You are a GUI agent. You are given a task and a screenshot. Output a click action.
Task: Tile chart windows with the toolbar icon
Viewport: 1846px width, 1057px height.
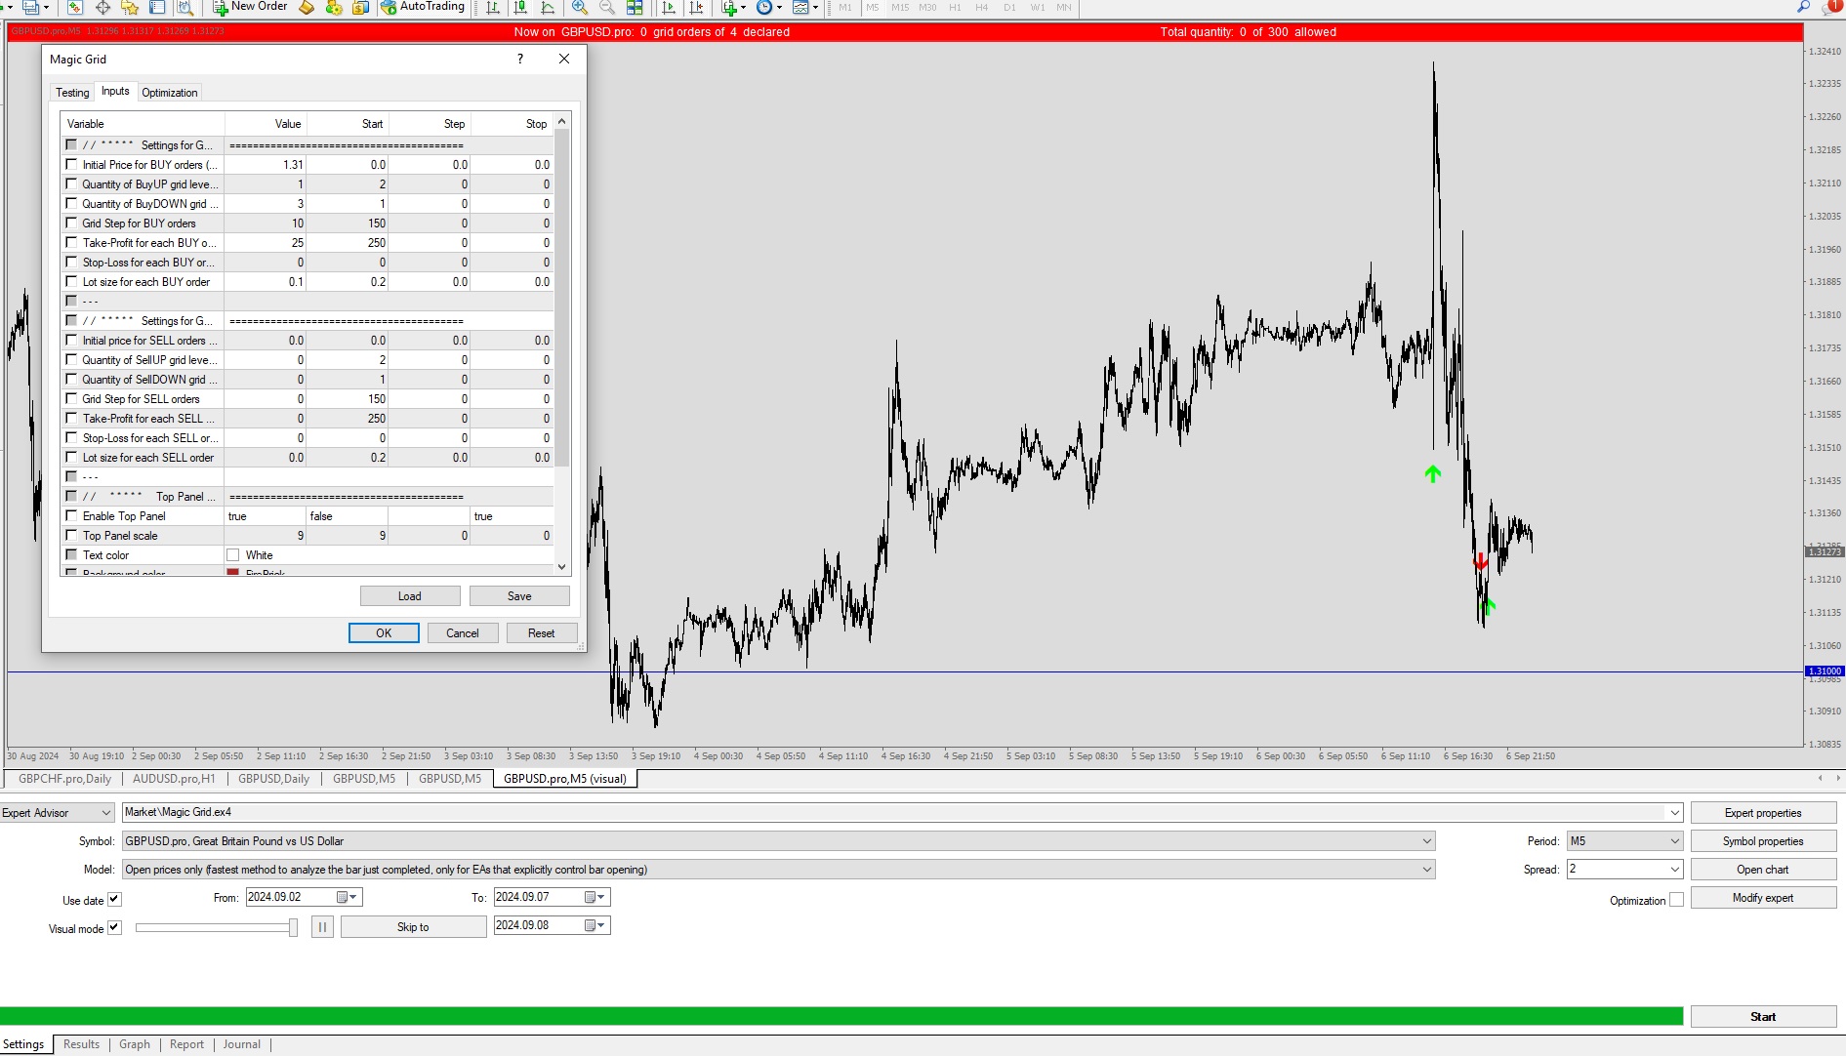click(x=635, y=7)
